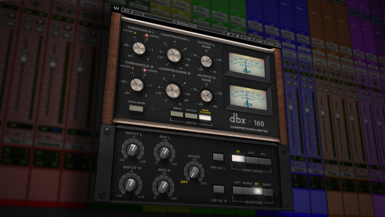
Task: Click the Compression R knob
Action: 173,91
